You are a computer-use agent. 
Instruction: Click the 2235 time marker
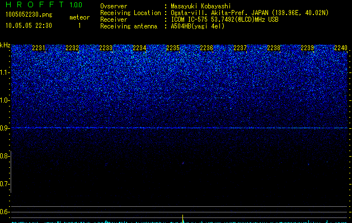pyautogui.click(x=173, y=48)
